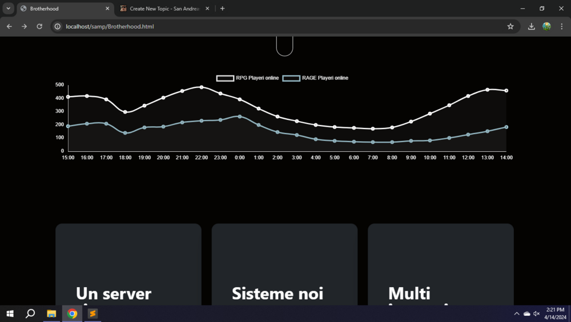Close the Create New Topic tab
571x322 pixels.
[207, 9]
